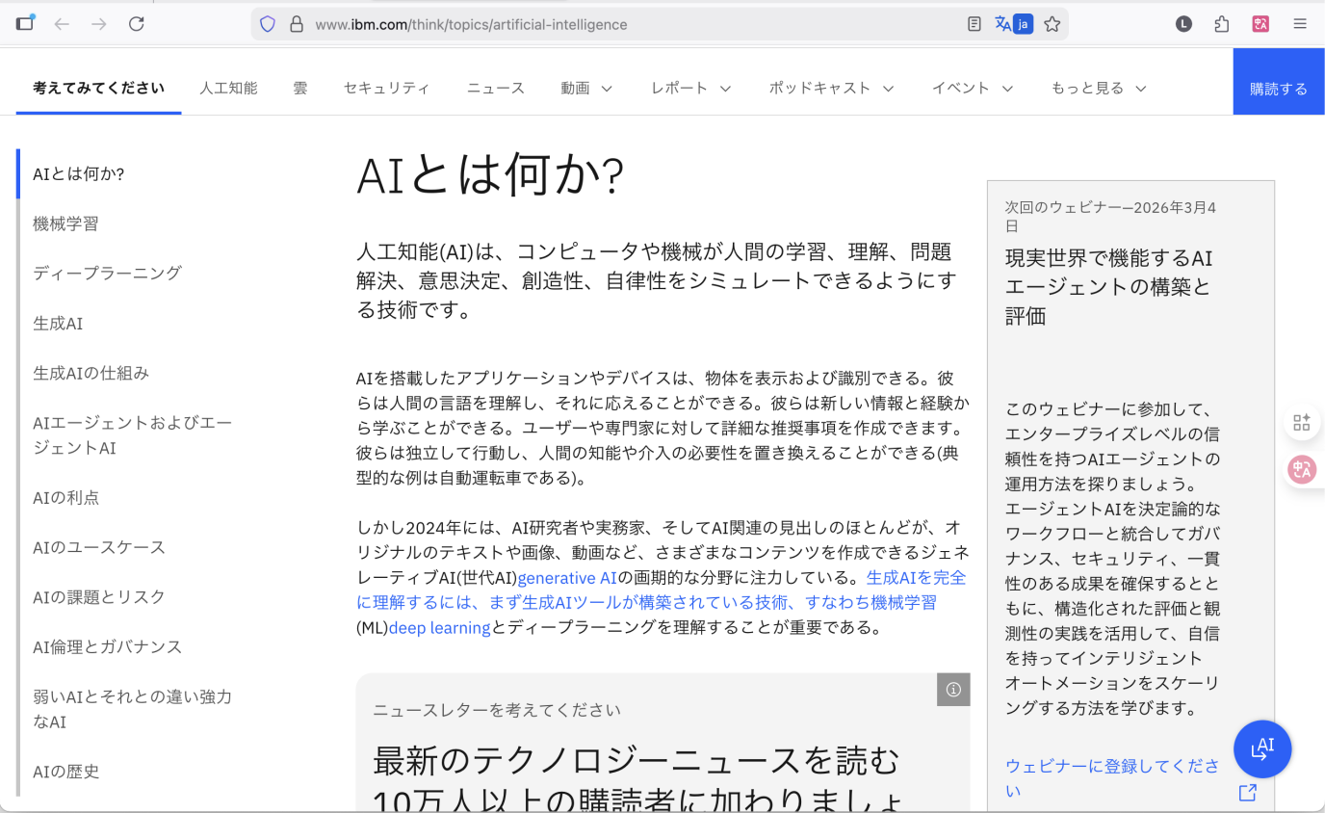Click the dark circular L icon in the toolbar
The height and width of the screenshot is (813, 1325).
[x=1183, y=23]
